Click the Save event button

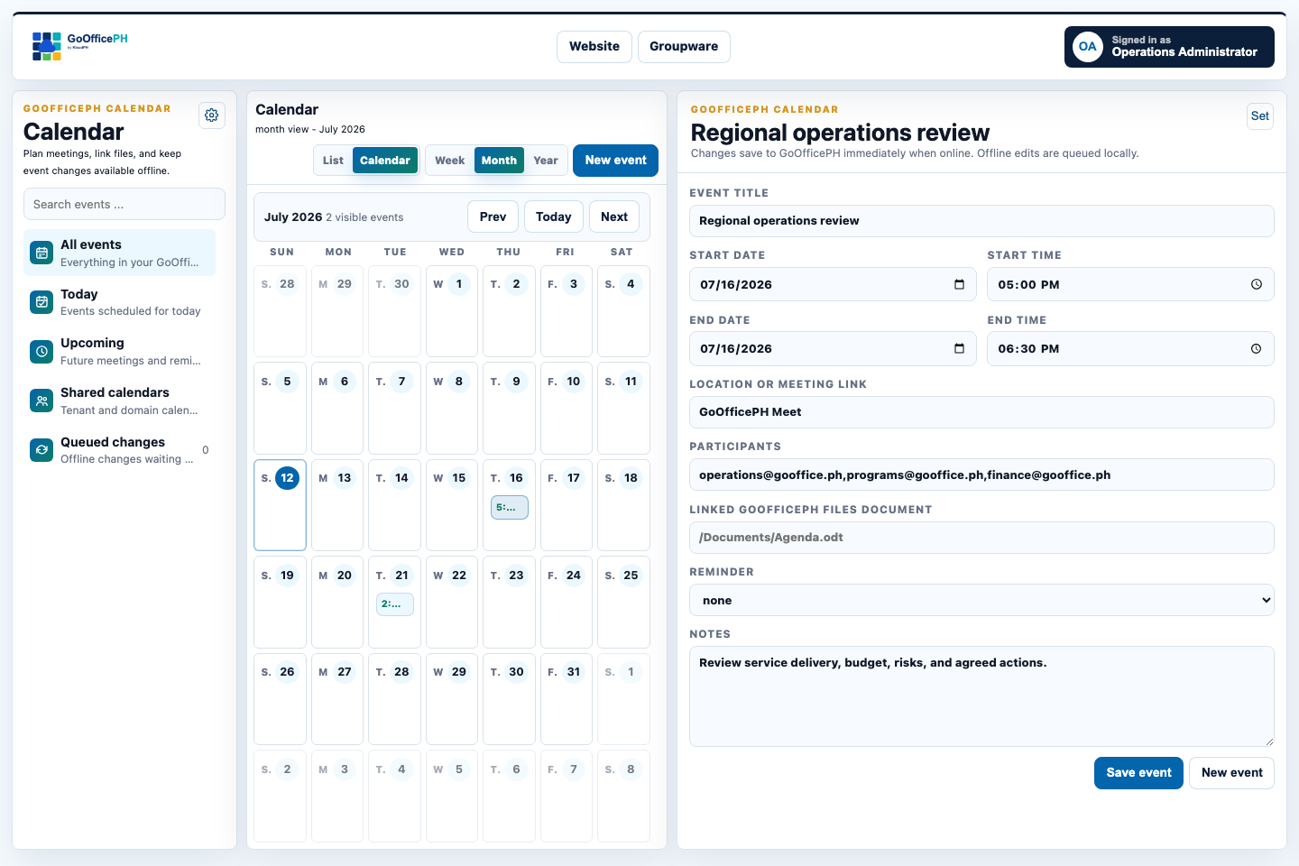click(x=1138, y=773)
